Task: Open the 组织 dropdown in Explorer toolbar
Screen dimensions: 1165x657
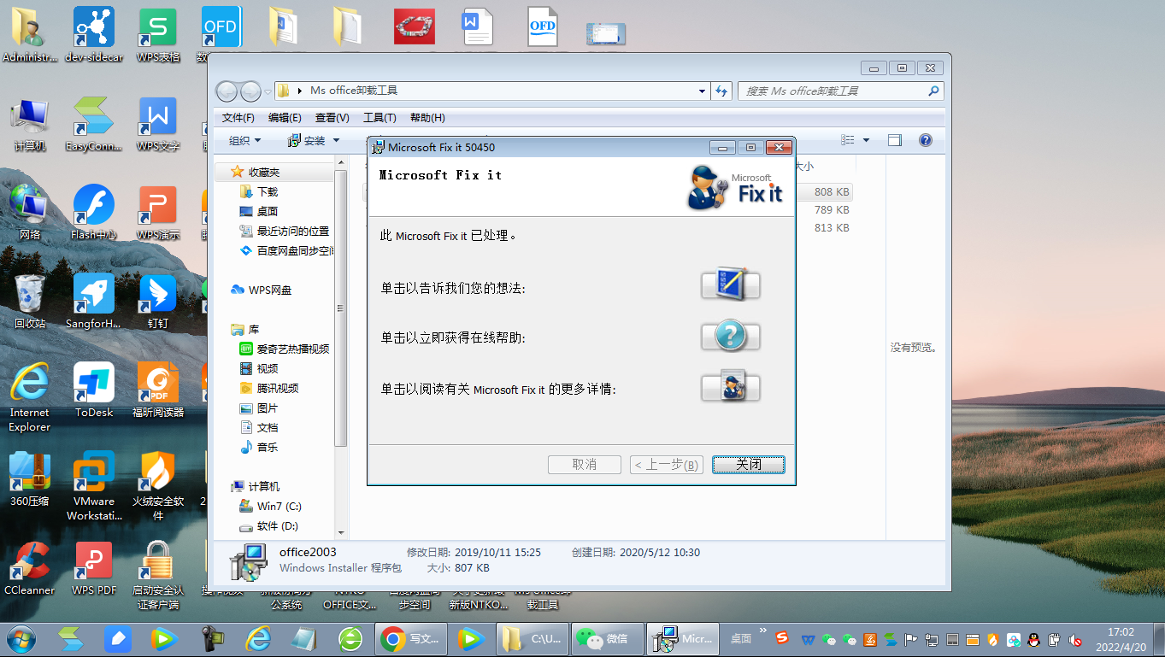Action: (x=245, y=140)
